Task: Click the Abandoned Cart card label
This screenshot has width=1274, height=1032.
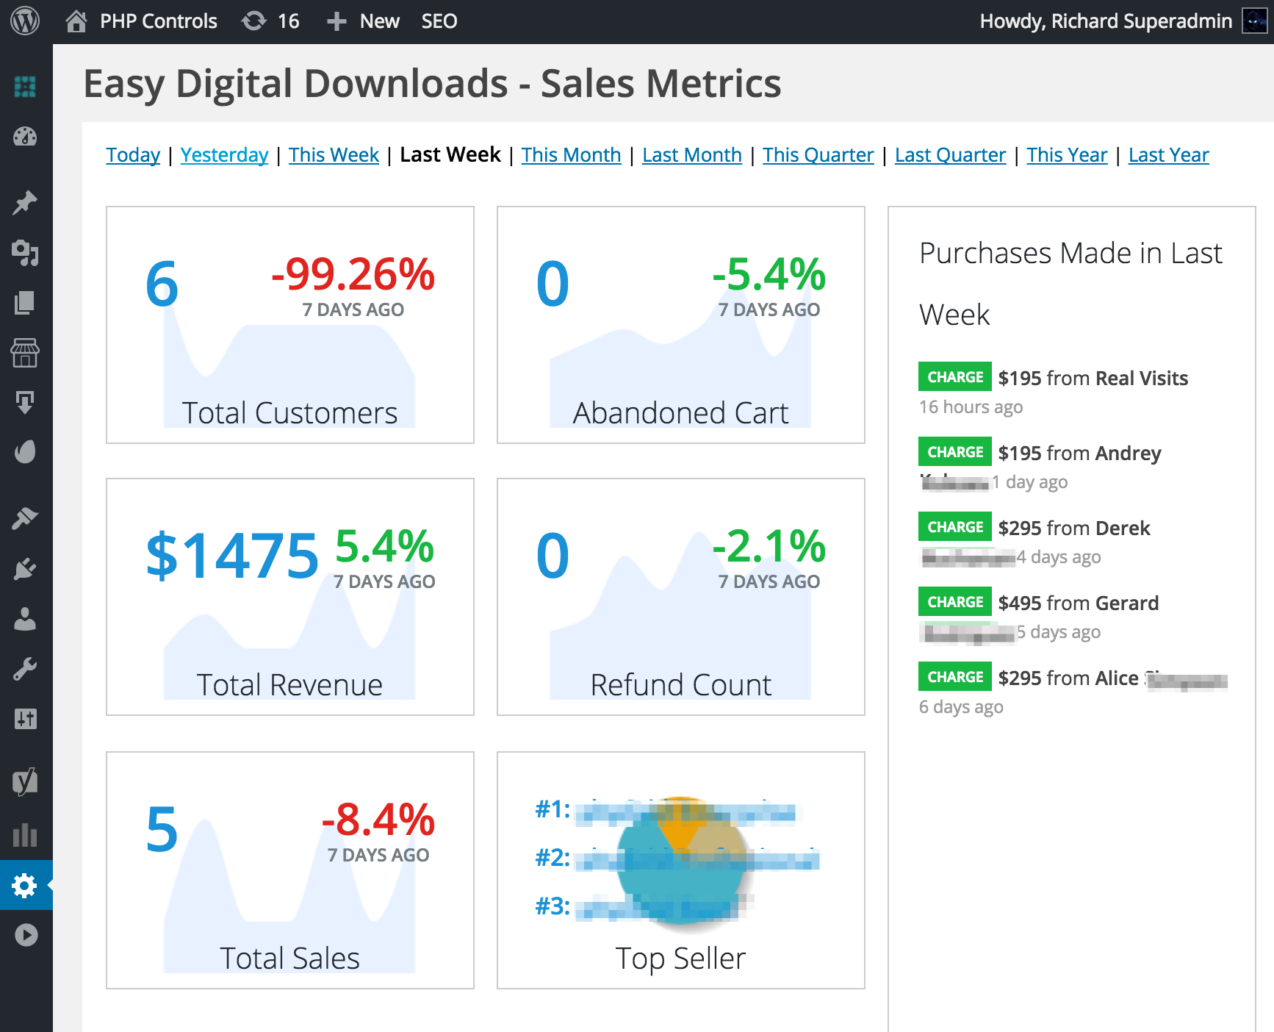Action: [680, 413]
